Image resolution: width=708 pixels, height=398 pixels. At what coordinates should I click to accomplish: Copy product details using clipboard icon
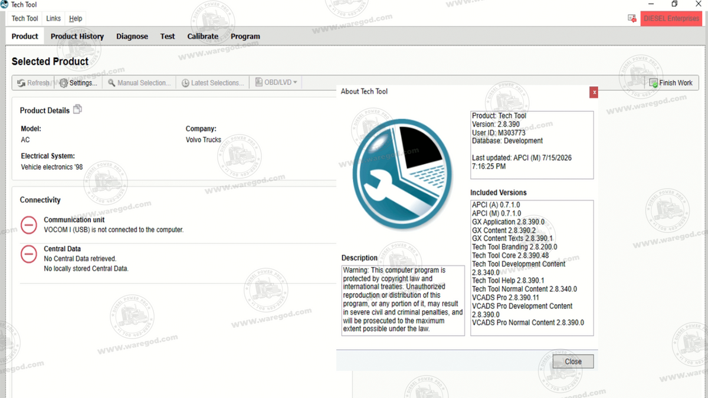click(x=77, y=110)
